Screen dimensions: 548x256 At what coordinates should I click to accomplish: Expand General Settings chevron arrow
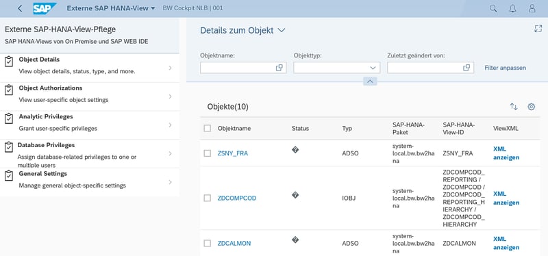170,182
